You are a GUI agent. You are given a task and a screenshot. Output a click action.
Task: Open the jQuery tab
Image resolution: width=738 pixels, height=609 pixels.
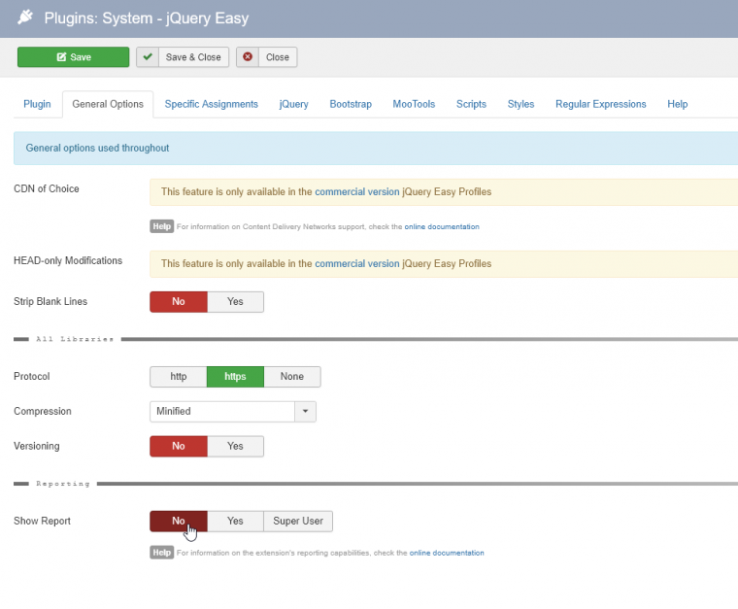pyautogui.click(x=293, y=104)
